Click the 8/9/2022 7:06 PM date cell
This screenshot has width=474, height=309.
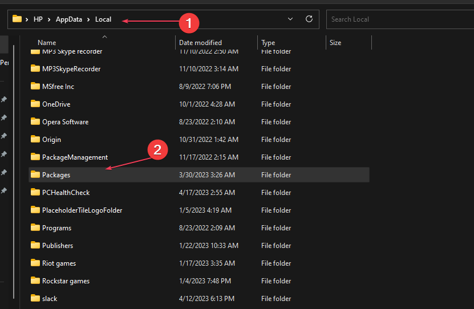click(205, 87)
